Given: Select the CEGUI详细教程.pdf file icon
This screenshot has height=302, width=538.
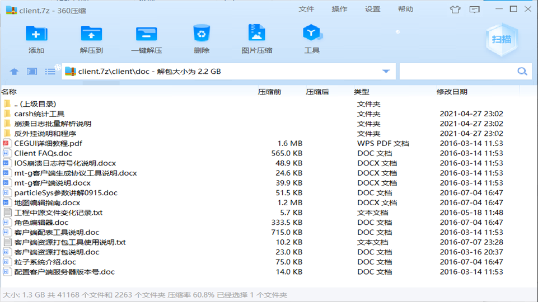Looking at the screenshot, I should click(x=6, y=143).
